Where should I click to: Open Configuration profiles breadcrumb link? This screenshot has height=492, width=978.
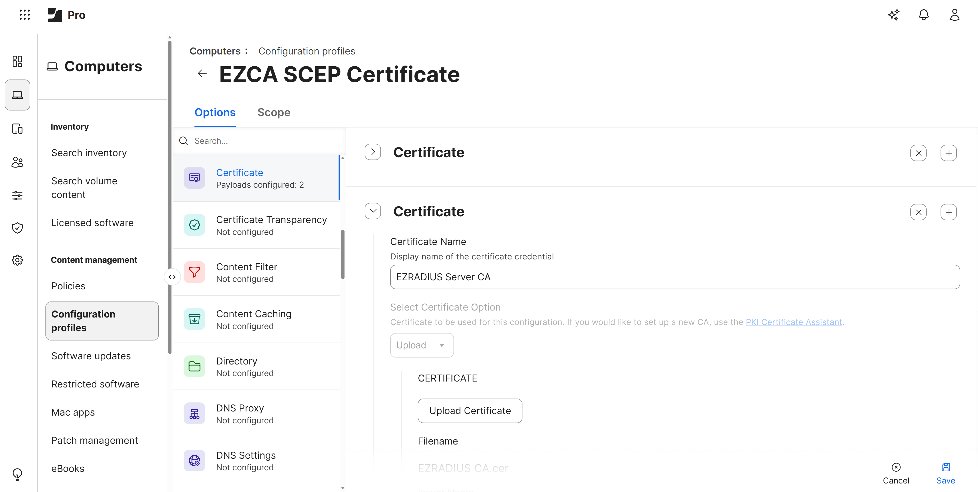306,51
